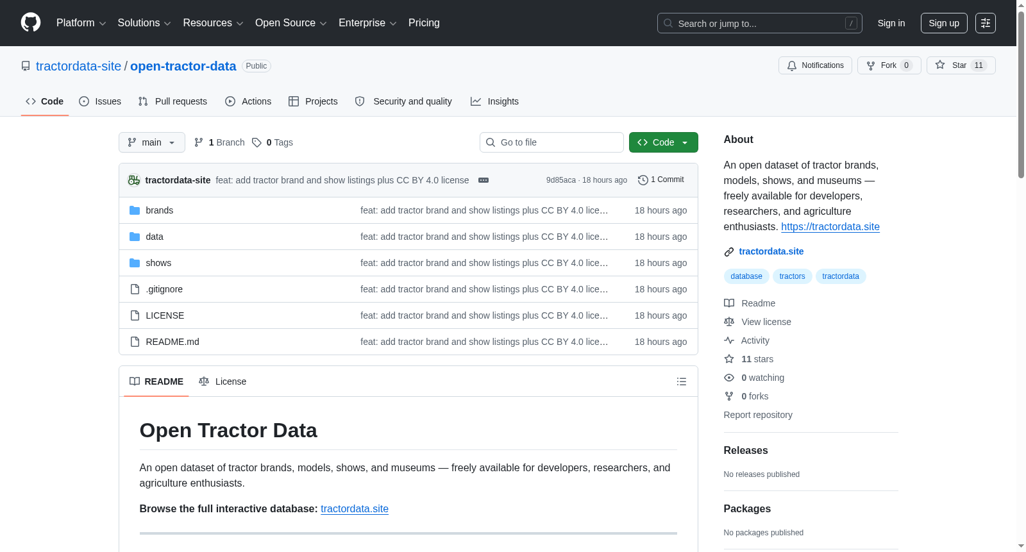1026x552 pixels.
Task: Open the open-tractor-data repository link
Action: coord(183,66)
